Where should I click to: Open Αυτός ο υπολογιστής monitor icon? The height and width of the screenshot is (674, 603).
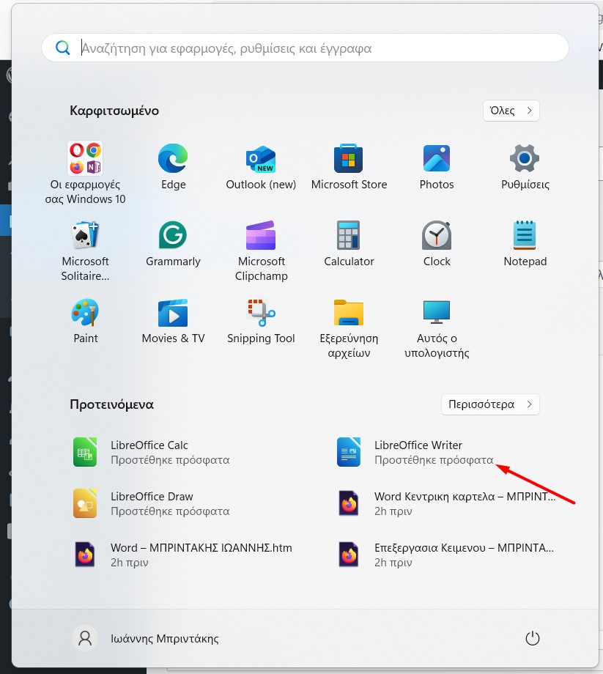click(437, 312)
